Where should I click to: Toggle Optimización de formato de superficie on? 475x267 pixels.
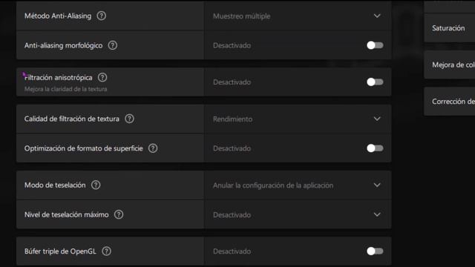pos(375,148)
